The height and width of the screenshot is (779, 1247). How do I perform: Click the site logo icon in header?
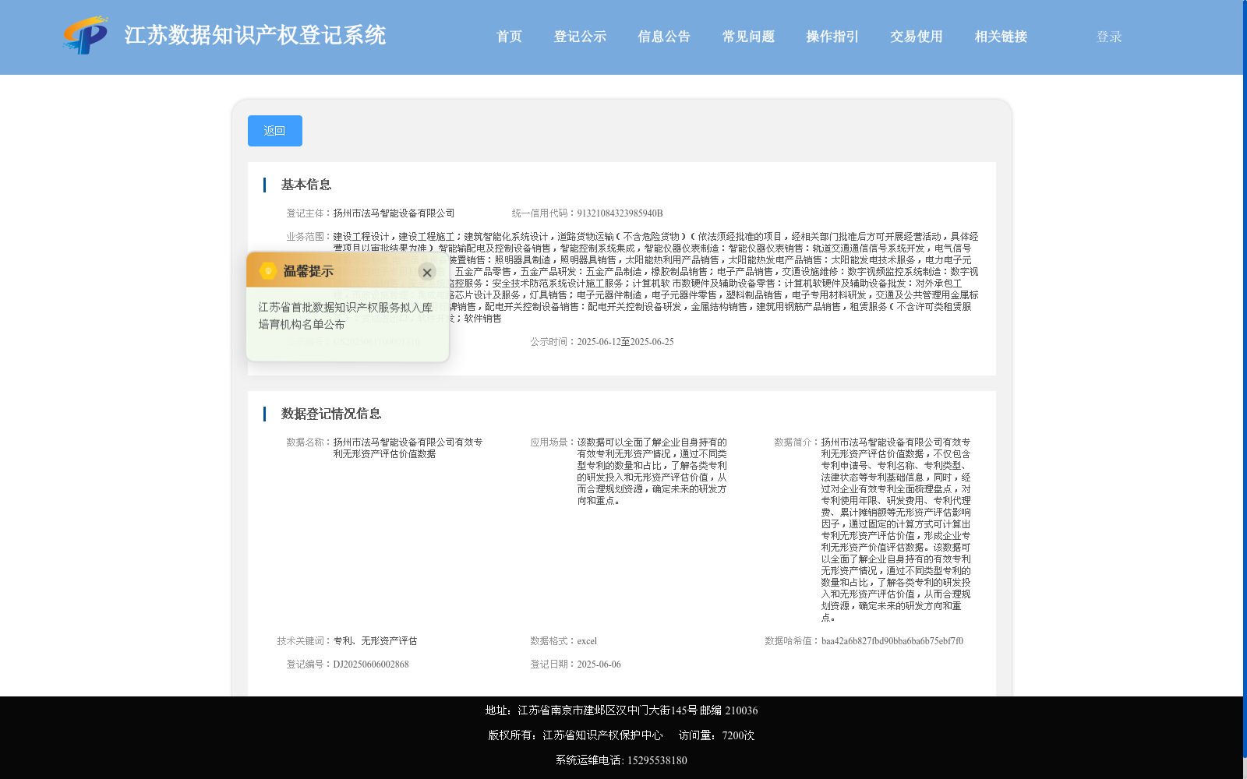click(x=86, y=35)
